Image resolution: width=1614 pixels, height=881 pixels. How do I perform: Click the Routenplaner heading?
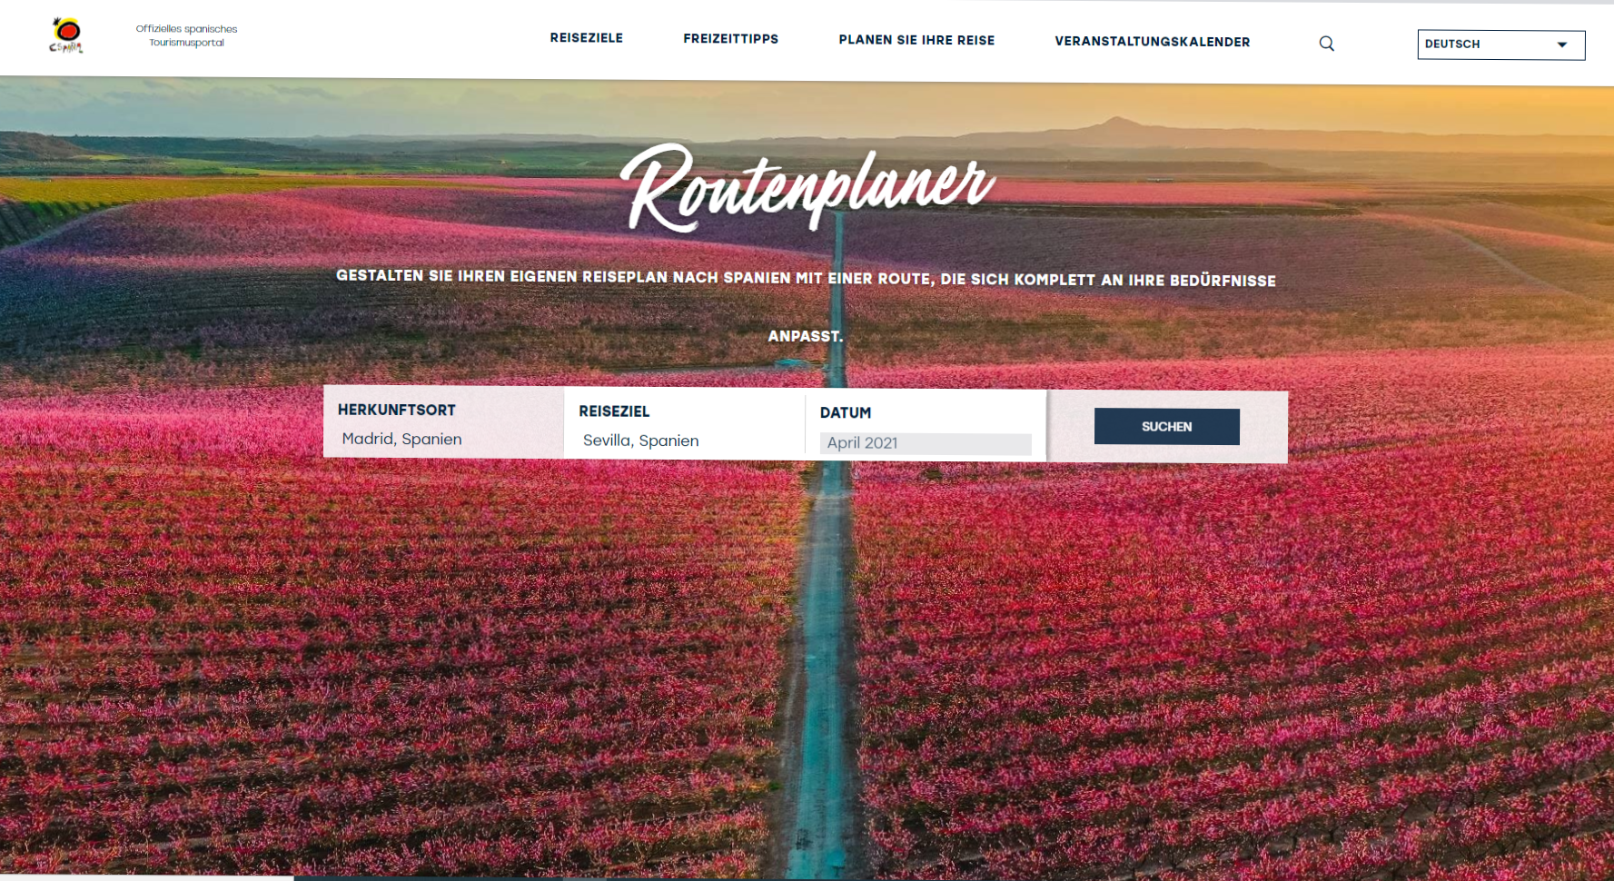pyautogui.click(x=807, y=186)
